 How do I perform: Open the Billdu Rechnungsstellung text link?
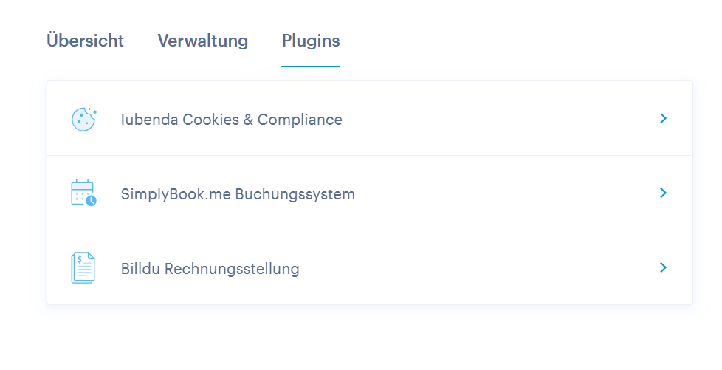210,268
